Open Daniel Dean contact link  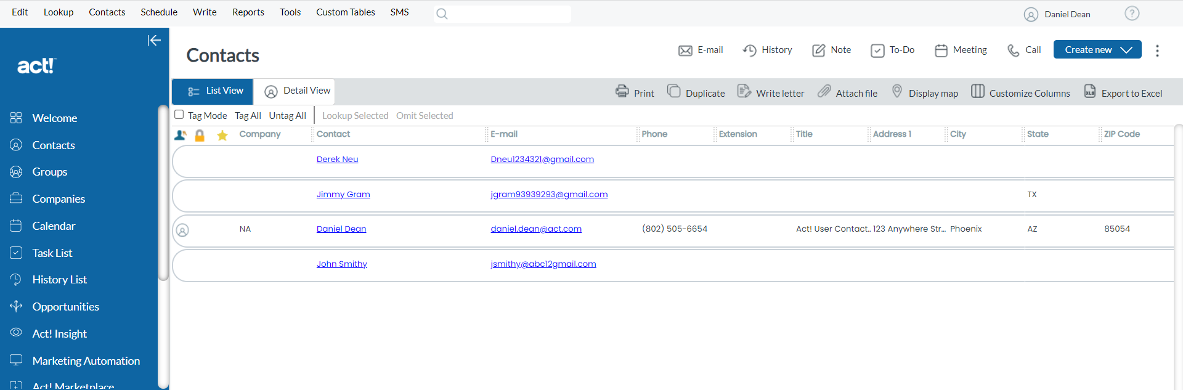(x=341, y=229)
